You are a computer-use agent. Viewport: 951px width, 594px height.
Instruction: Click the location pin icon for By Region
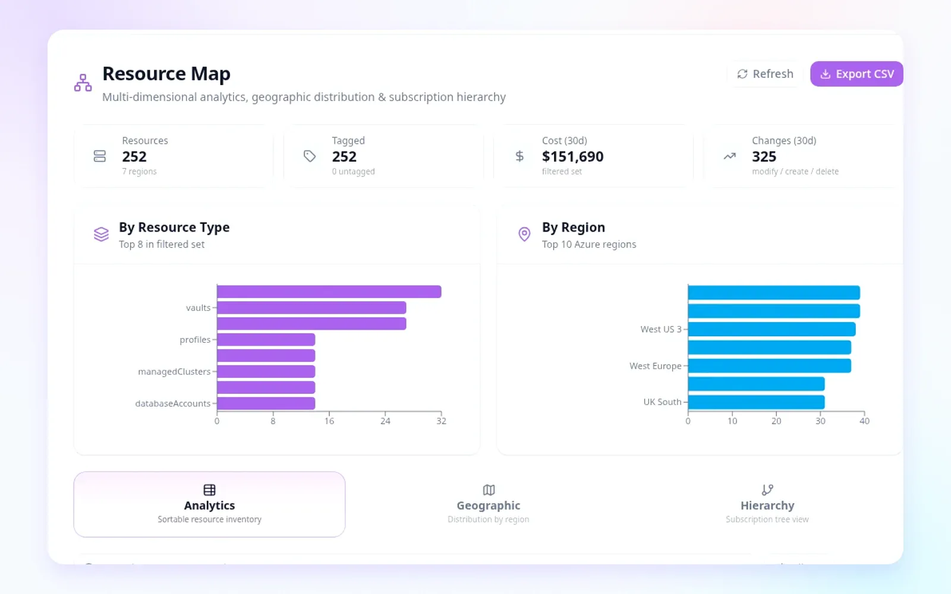tap(524, 234)
